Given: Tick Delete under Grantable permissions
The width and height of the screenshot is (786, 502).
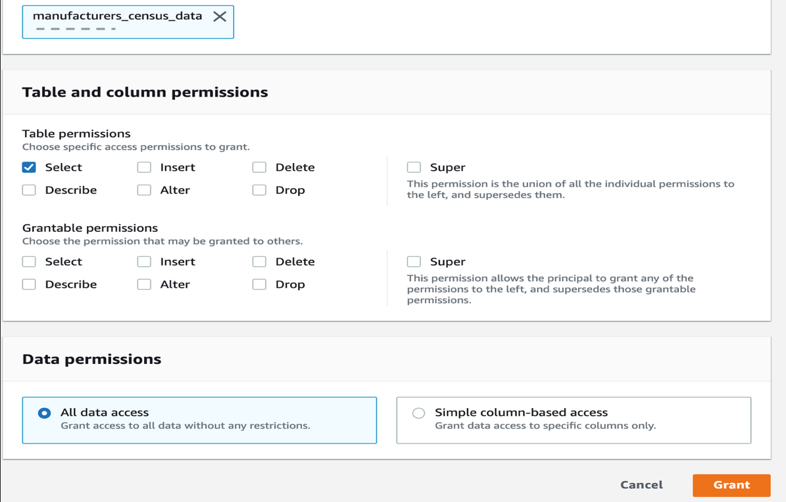Looking at the screenshot, I should [259, 262].
